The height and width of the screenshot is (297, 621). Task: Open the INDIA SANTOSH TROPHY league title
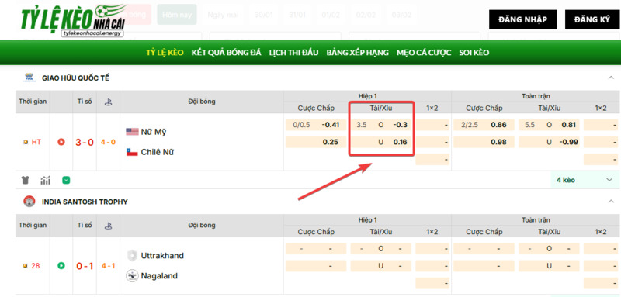click(85, 202)
